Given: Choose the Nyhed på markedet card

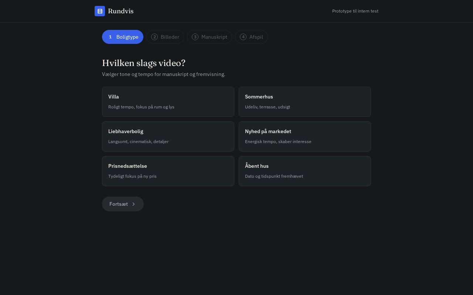Looking at the screenshot, I should (x=305, y=136).
